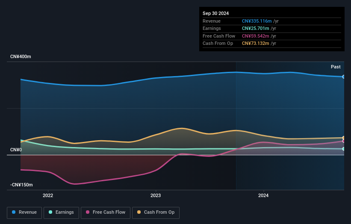The height and width of the screenshot is (224, 351).
Task: Select the 2022 x-axis label
Action: pos(48,195)
